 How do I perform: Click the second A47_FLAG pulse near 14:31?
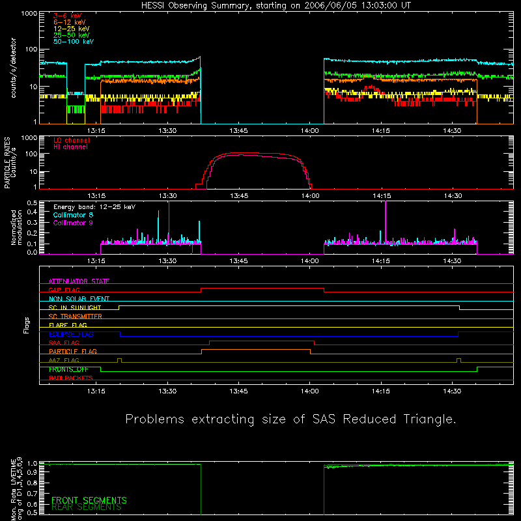pos(459,360)
